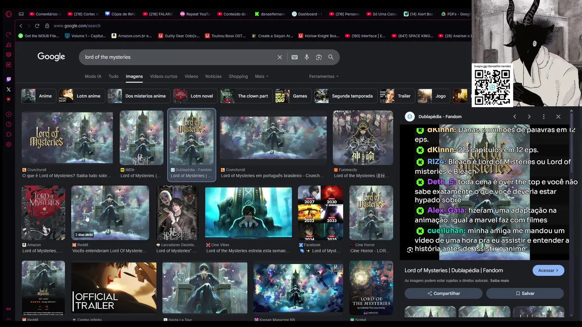This screenshot has height=327, width=582.
Task: Open Extensions cube icon in sidebar
Action: click(x=8, y=134)
